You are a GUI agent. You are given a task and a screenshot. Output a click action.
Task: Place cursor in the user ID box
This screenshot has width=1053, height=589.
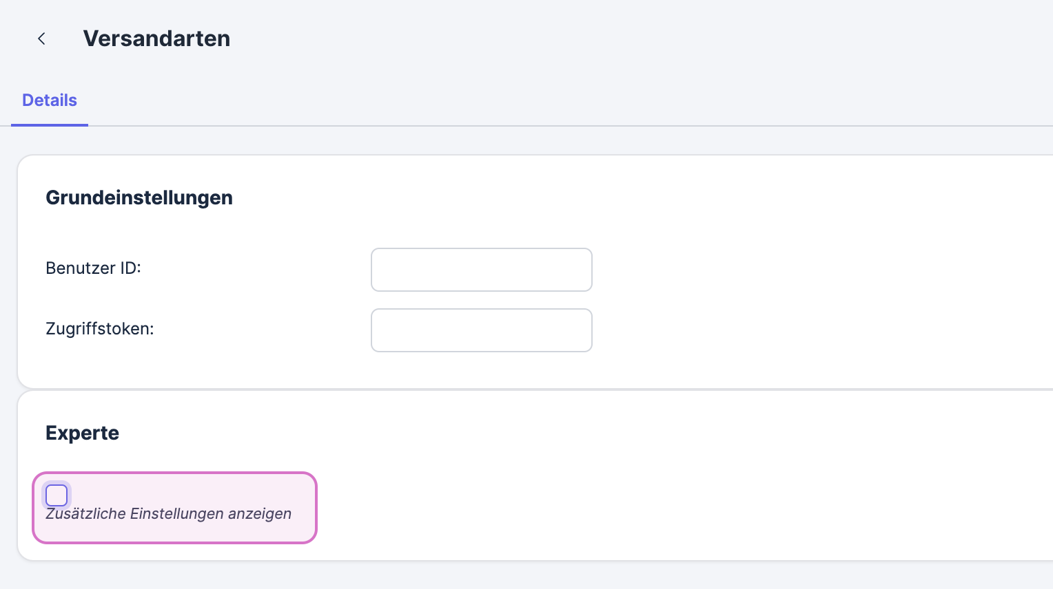pos(481,270)
